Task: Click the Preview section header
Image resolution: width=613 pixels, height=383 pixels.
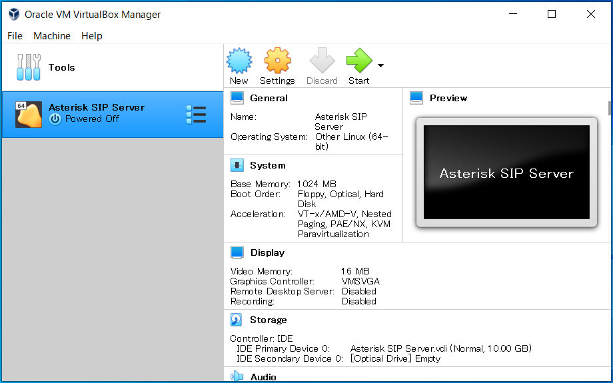Action: pyautogui.click(x=448, y=98)
